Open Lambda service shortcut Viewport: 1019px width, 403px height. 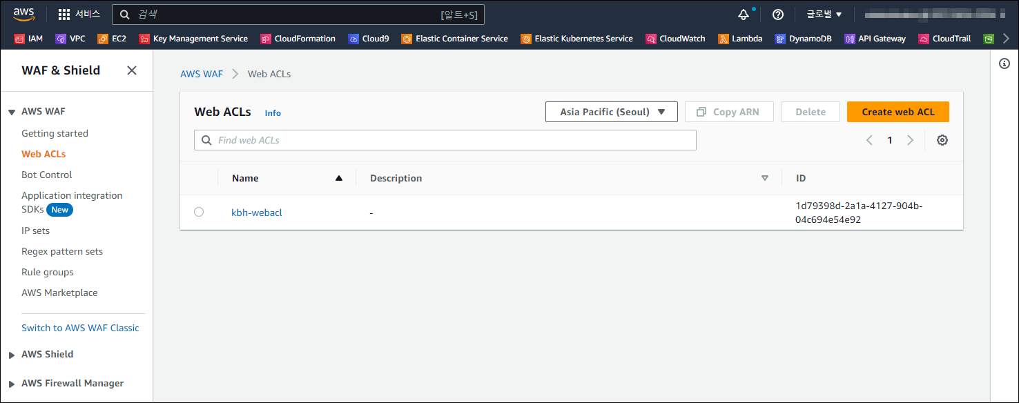[x=740, y=39]
